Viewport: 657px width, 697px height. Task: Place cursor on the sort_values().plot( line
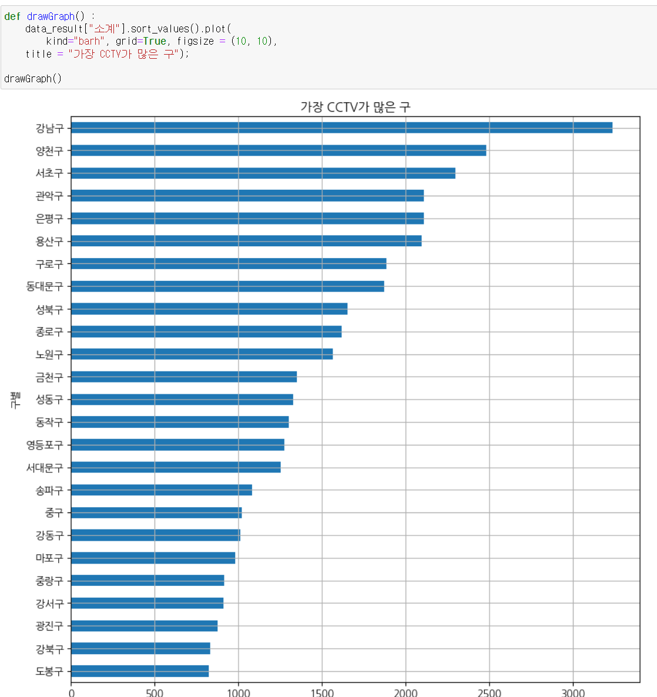click(x=128, y=29)
